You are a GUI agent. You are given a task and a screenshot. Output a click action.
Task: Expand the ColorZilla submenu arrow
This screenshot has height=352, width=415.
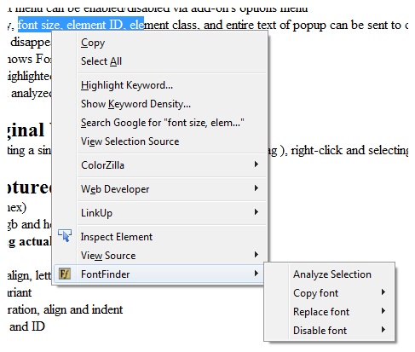(x=256, y=164)
